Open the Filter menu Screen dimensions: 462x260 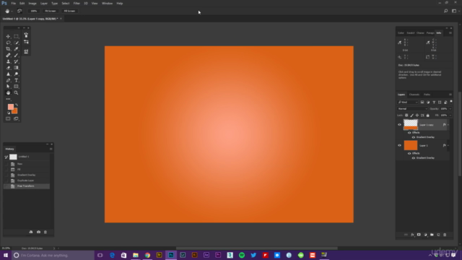pos(77,3)
